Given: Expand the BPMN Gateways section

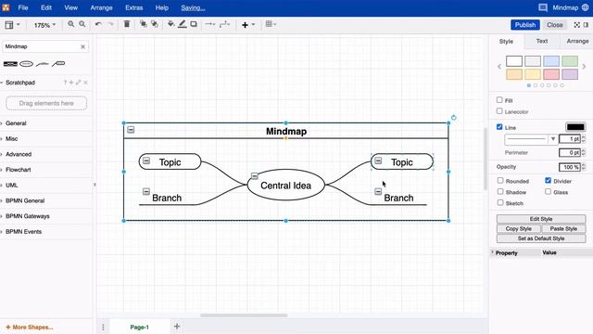Looking at the screenshot, I should 27,216.
